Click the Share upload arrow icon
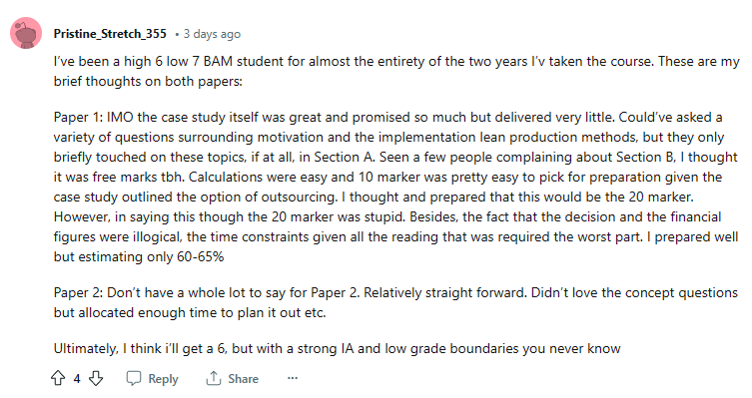 (213, 378)
